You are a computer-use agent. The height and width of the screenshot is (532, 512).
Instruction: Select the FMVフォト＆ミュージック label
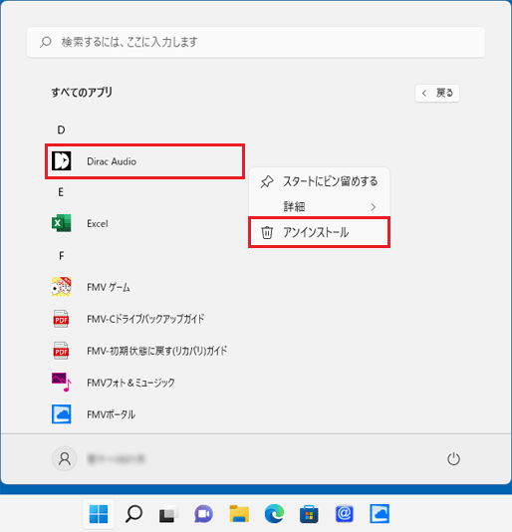point(130,383)
